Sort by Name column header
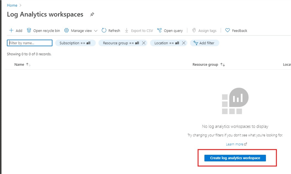This screenshot has height=174, width=291. (22, 64)
